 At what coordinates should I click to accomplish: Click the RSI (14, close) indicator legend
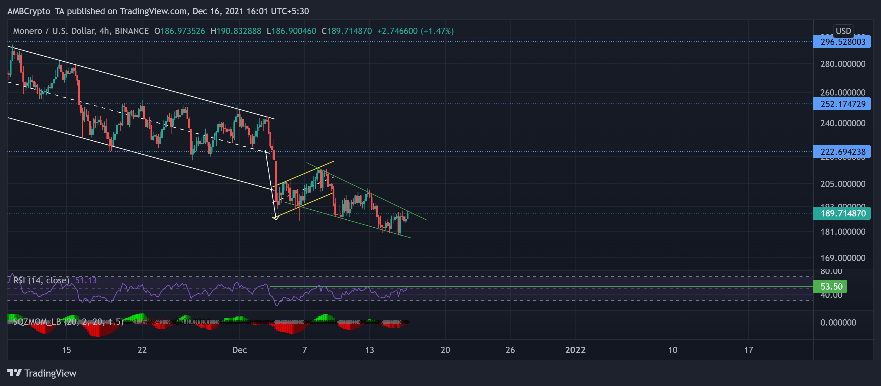click(41, 280)
